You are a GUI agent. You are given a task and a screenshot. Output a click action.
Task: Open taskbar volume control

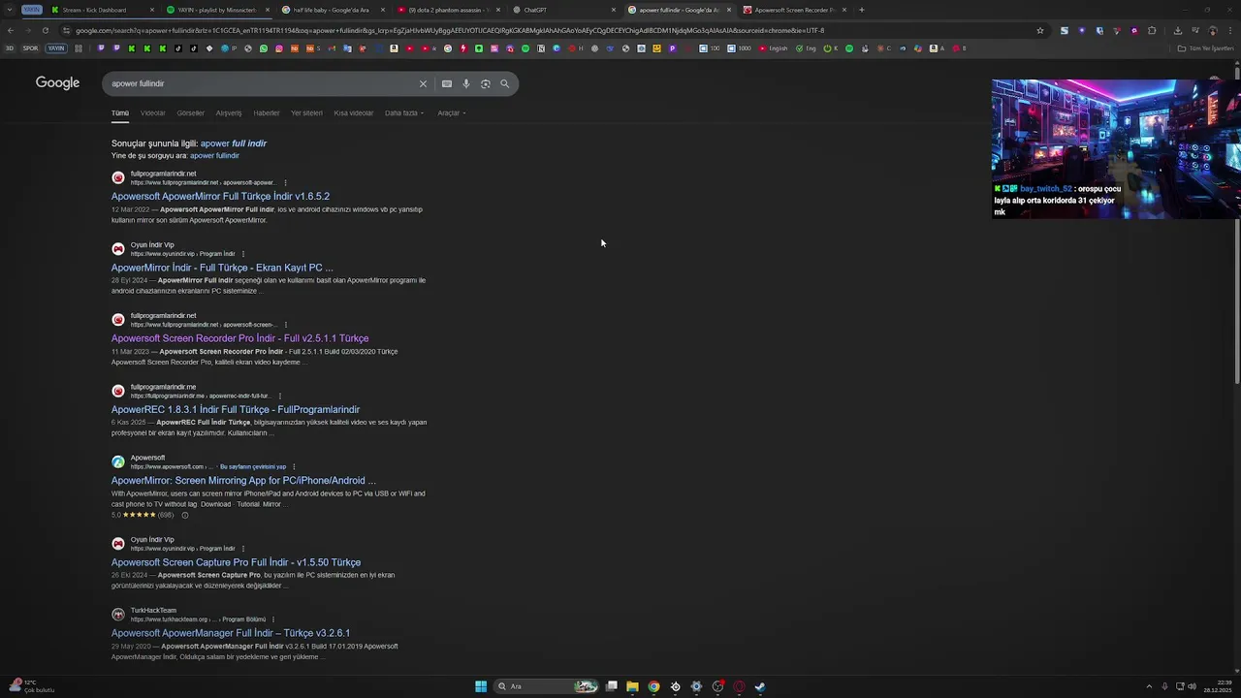1192,686
